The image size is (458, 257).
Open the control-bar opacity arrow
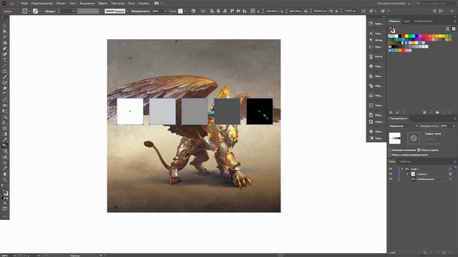[165, 11]
